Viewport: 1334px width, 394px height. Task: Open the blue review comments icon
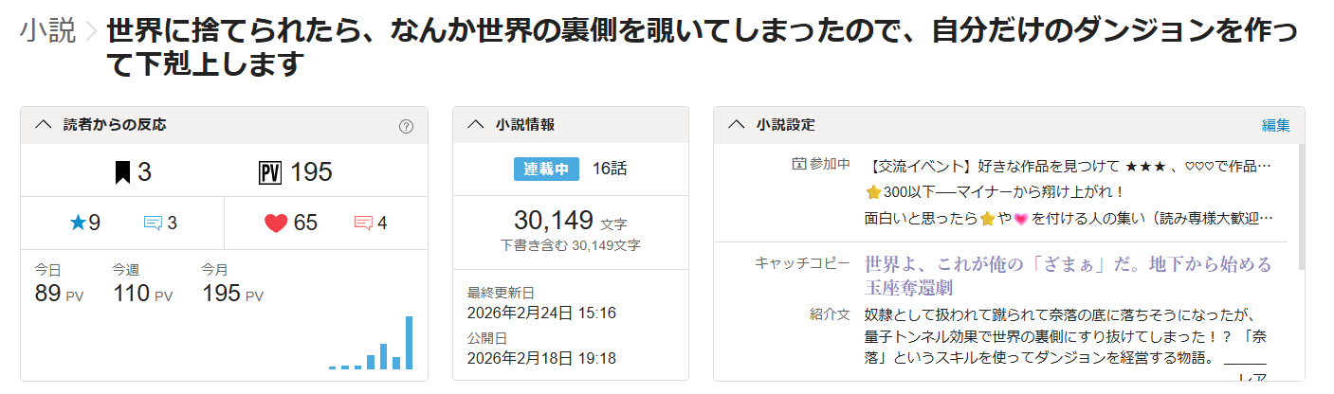(x=153, y=224)
